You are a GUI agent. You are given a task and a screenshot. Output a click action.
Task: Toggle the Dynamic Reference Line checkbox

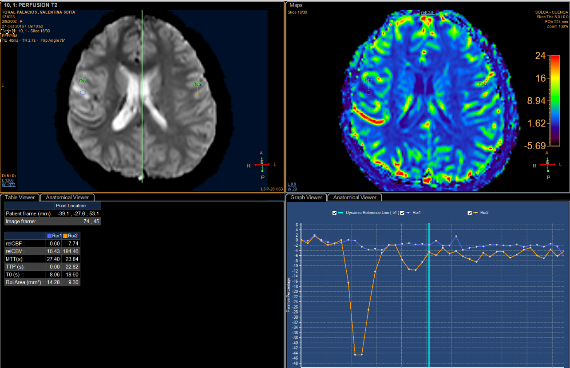(335, 213)
